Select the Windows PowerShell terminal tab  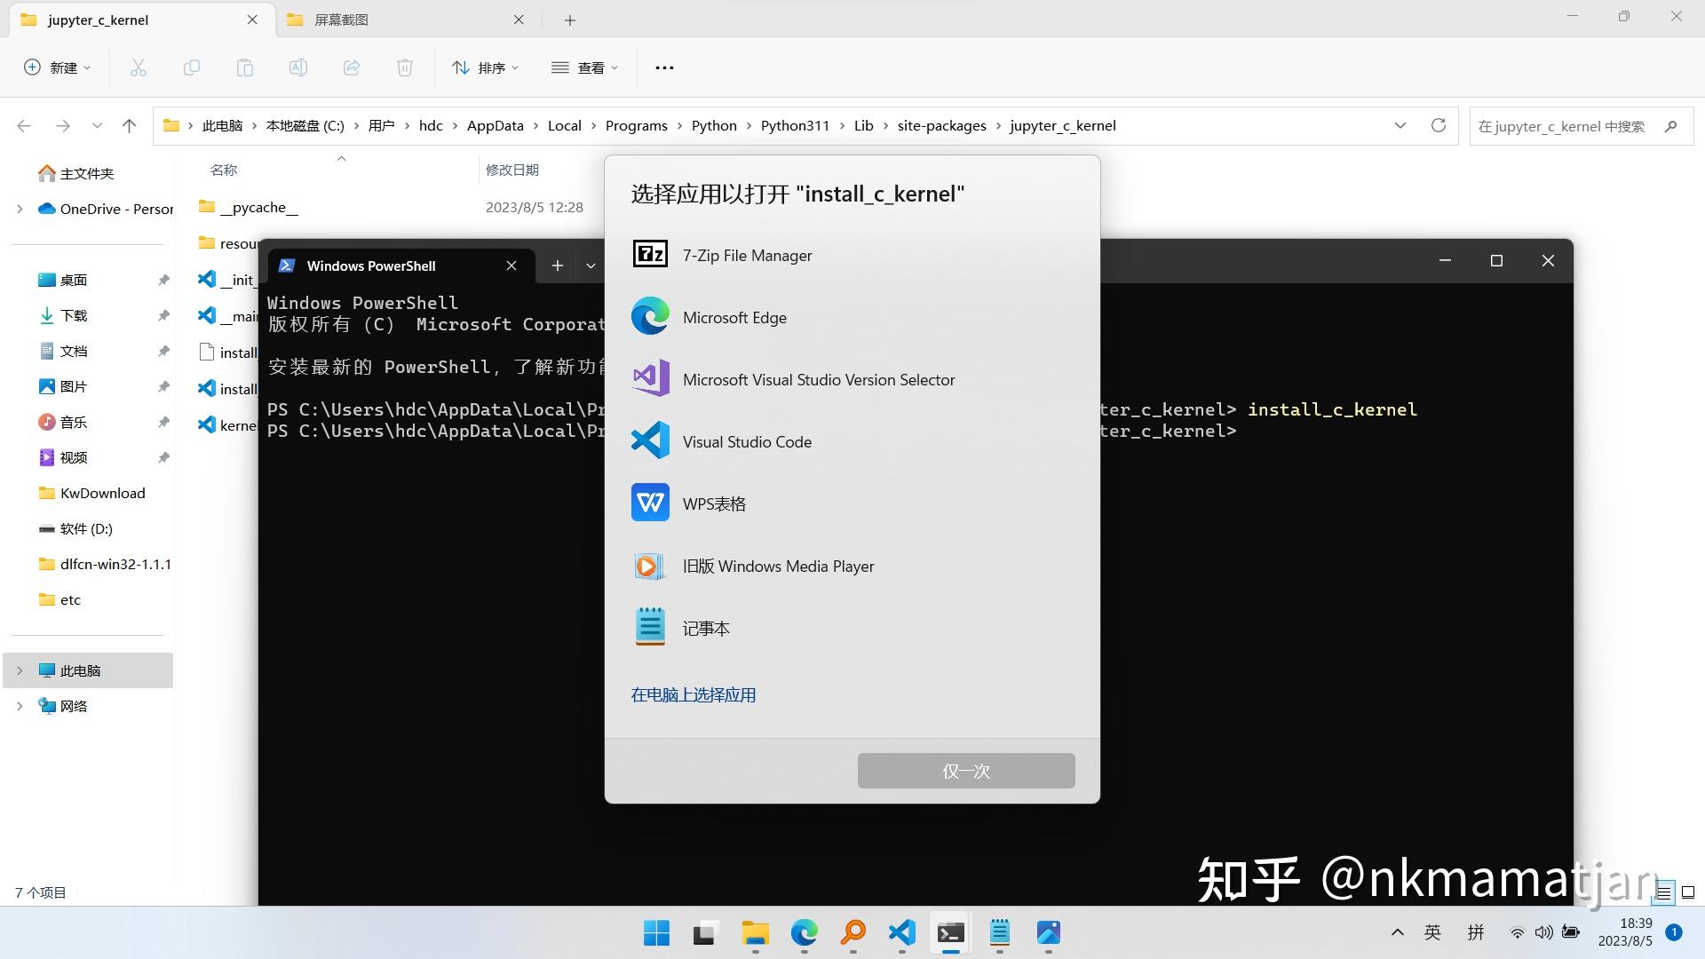click(371, 266)
